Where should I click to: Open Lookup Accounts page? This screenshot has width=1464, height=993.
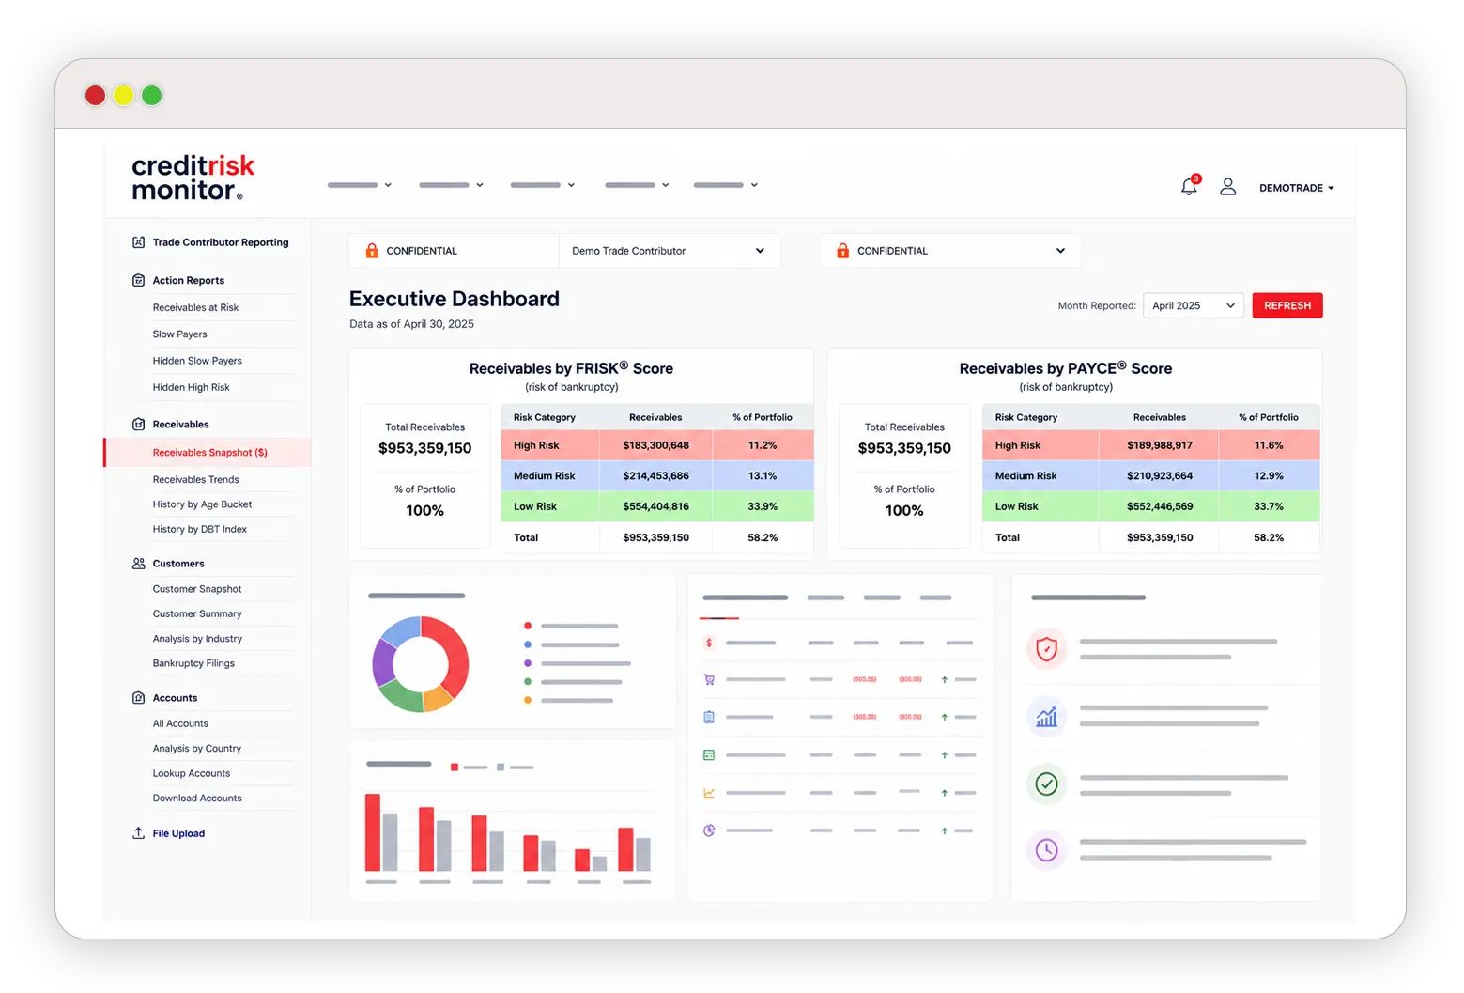(x=191, y=773)
